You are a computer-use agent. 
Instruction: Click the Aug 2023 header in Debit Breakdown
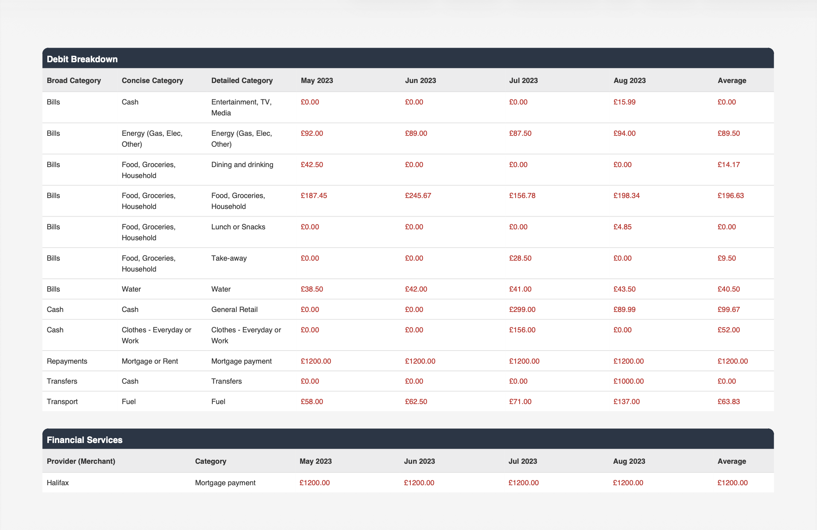[x=629, y=80]
